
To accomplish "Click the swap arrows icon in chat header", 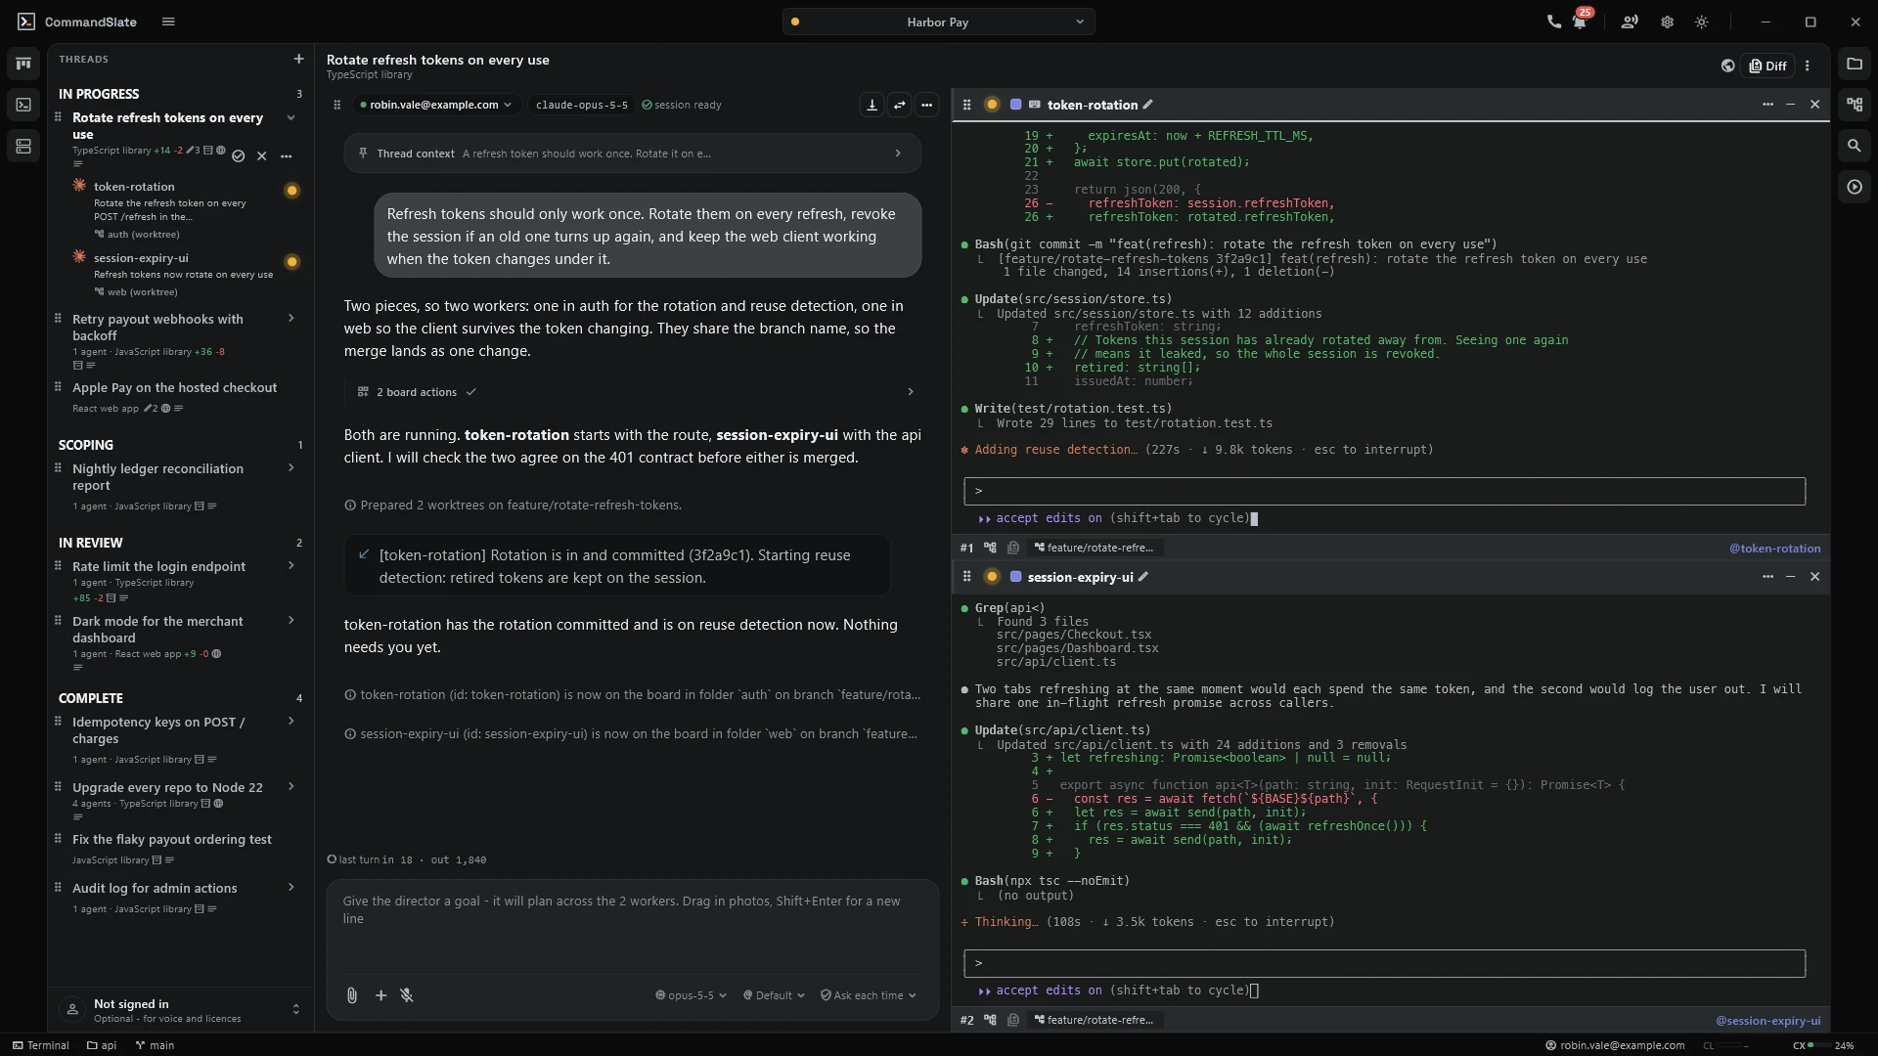I will [x=899, y=105].
